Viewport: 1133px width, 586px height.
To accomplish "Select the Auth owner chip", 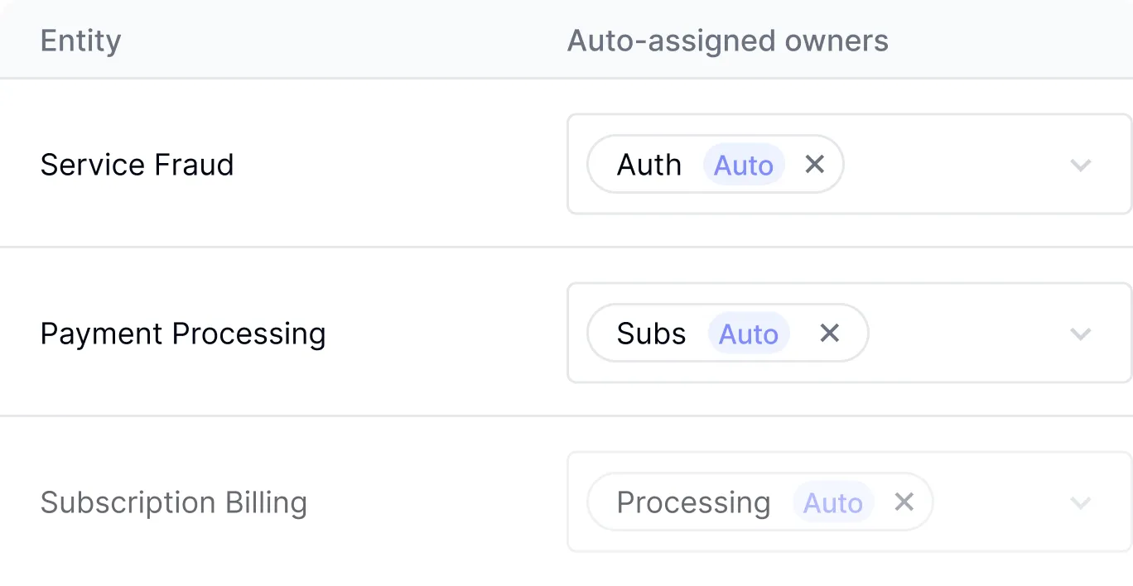I will [649, 165].
